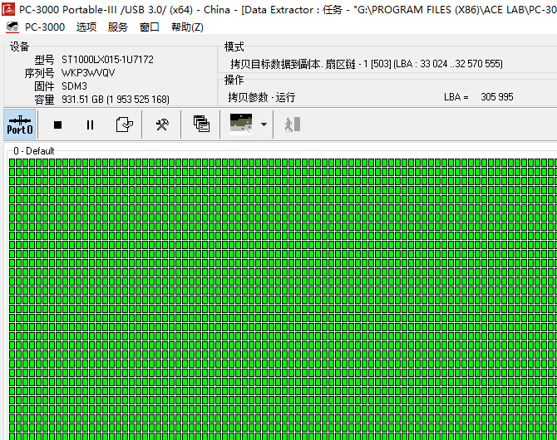The height and width of the screenshot is (440, 557).
Task: Click the 0 - Default map label
Action: pos(34,151)
